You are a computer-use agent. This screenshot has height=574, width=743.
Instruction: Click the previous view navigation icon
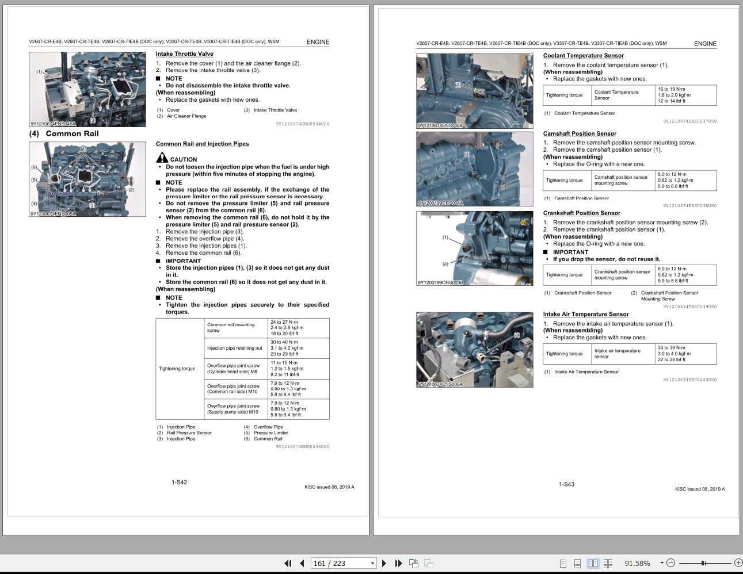pyautogui.click(x=414, y=563)
